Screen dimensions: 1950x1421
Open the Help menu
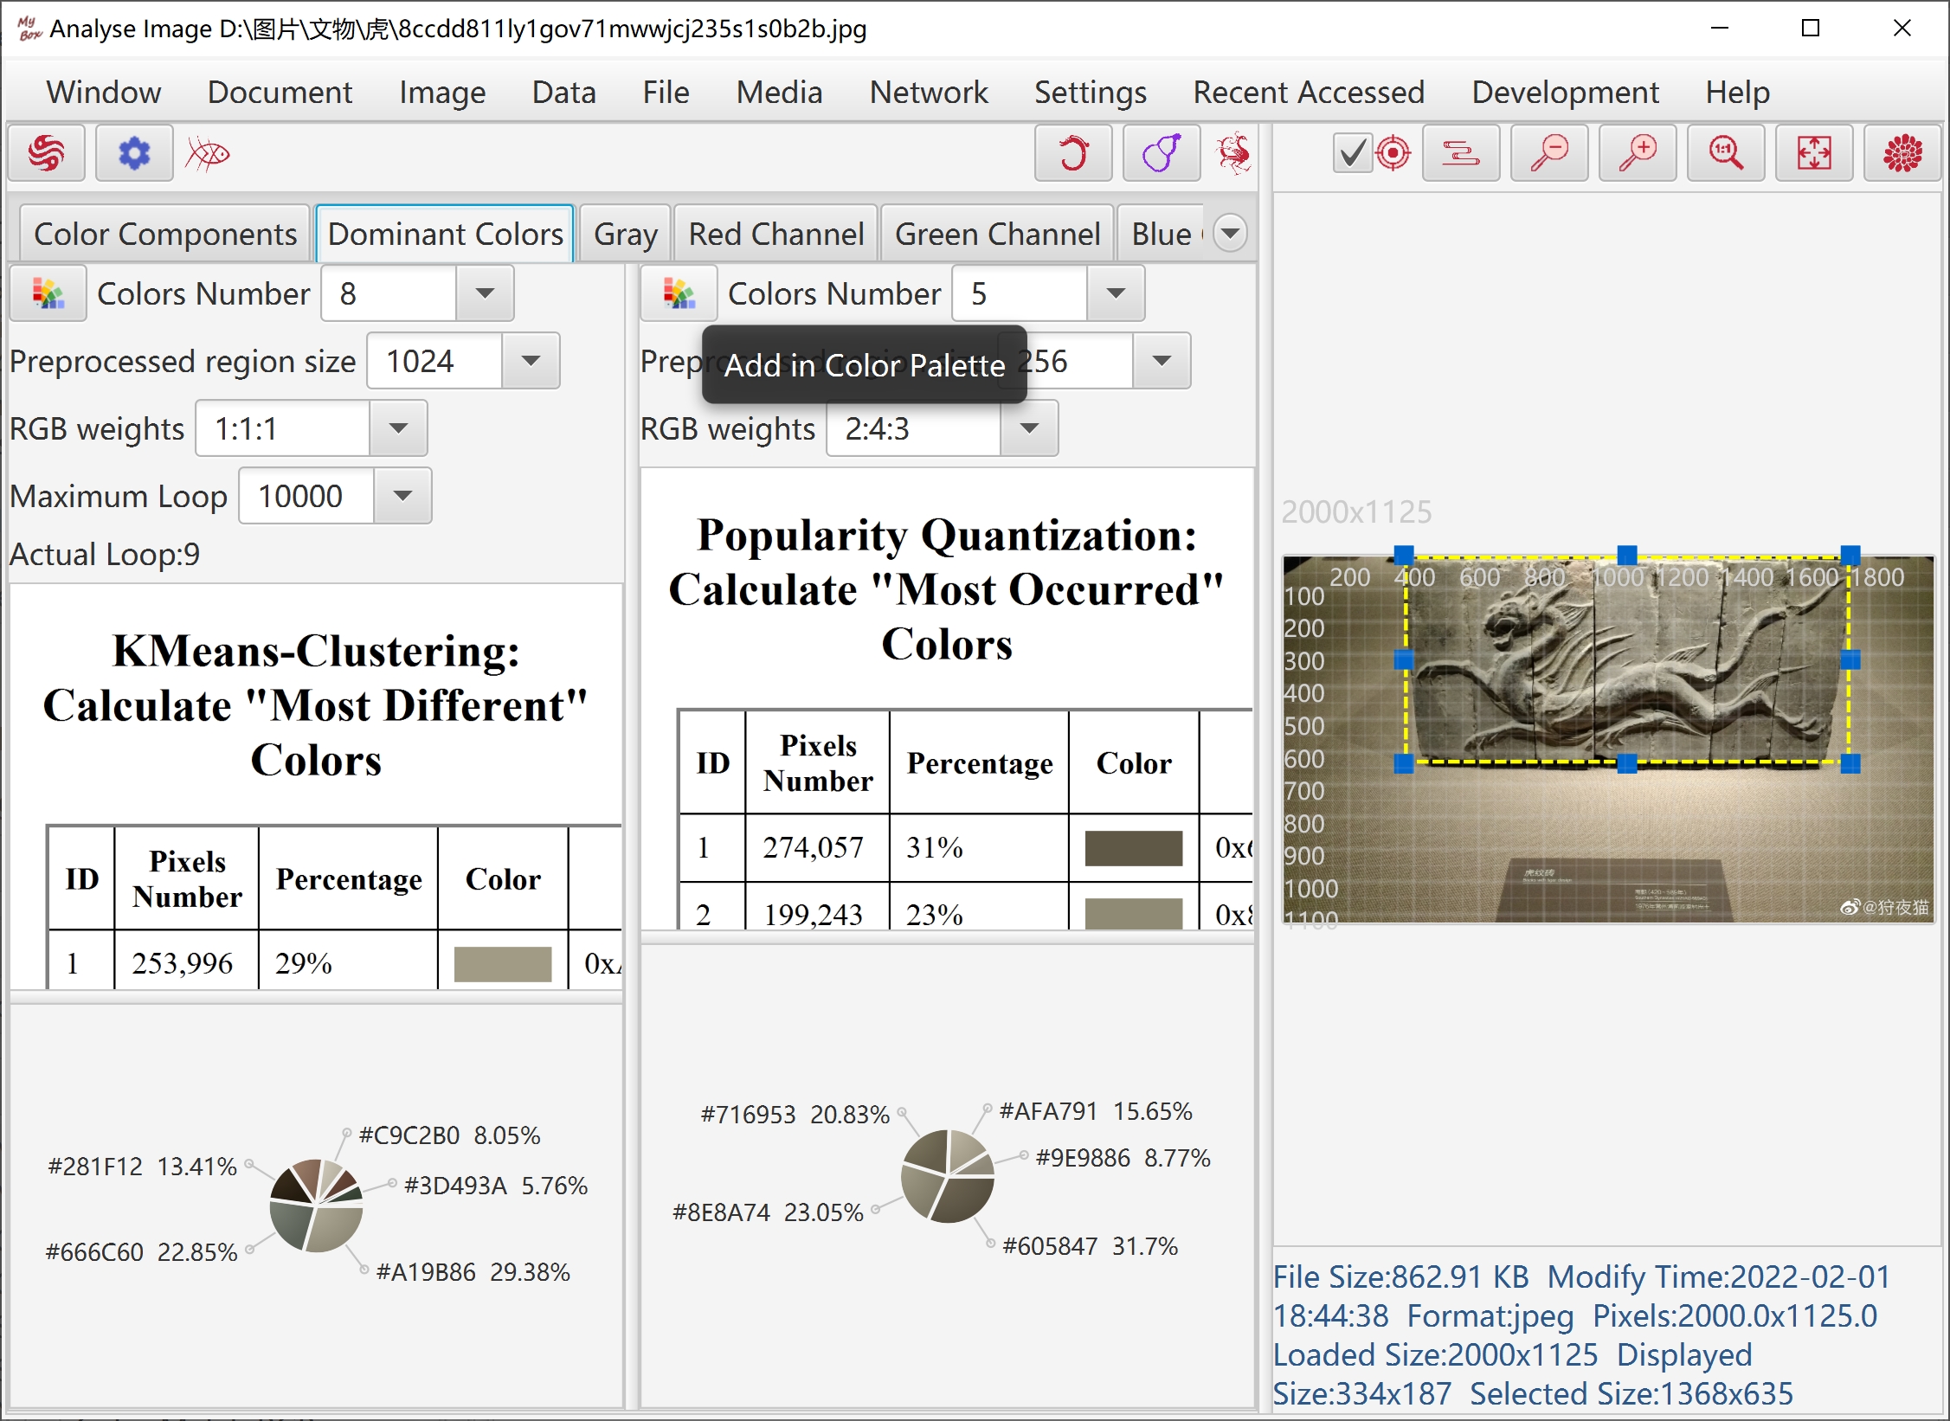pos(1737,92)
